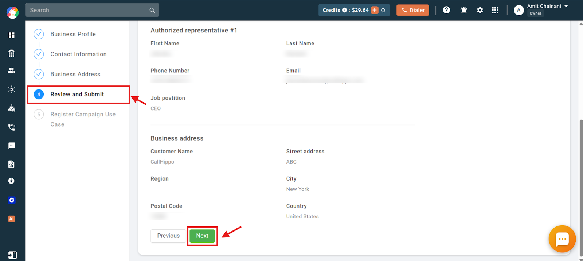Click the Previous button
Viewport: 583px width, 261px height.
coord(168,236)
